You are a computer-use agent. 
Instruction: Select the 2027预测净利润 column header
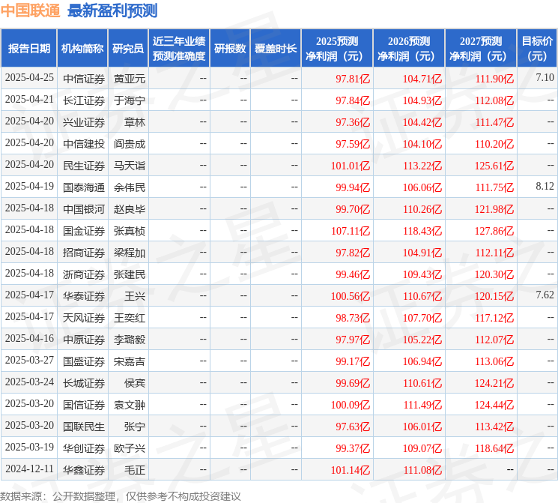coord(481,49)
